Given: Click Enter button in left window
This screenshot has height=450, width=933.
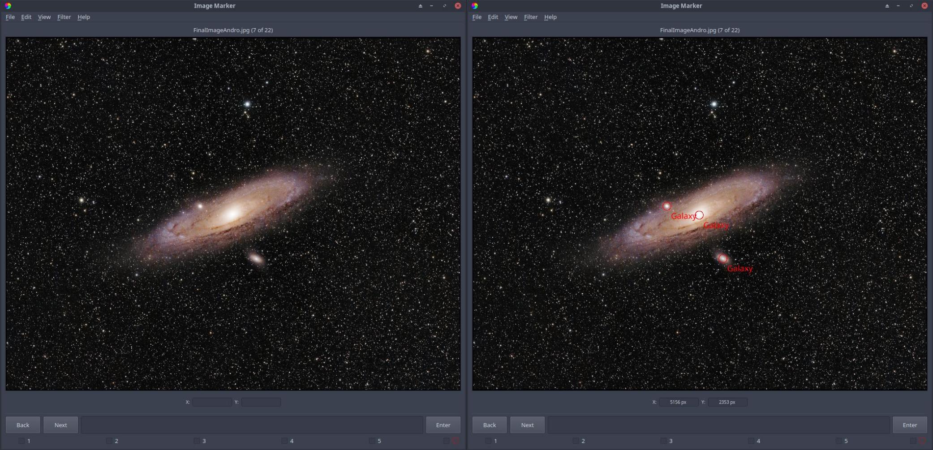Looking at the screenshot, I should pyautogui.click(x=443, y=425).
